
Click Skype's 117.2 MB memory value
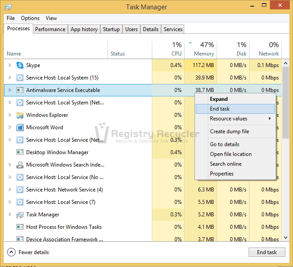pos(203,65)
